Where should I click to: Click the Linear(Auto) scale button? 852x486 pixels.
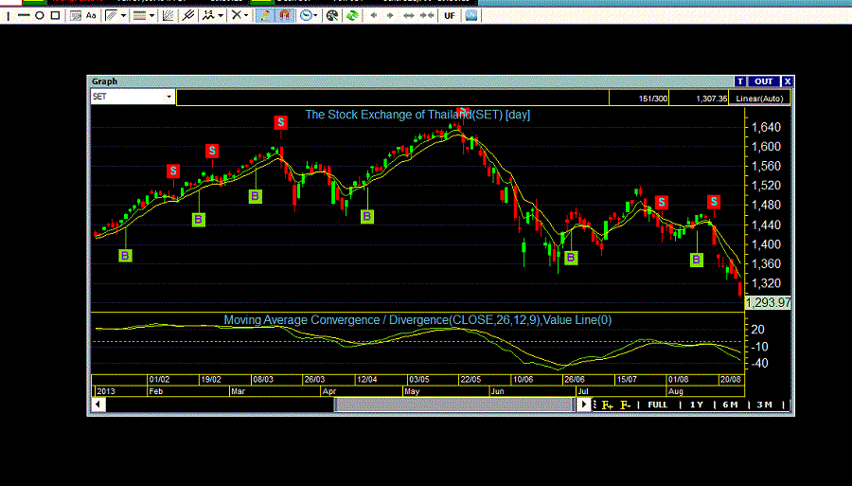759,99
